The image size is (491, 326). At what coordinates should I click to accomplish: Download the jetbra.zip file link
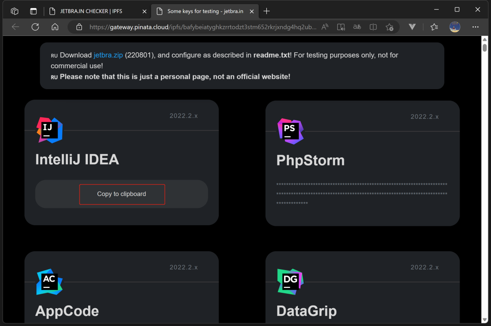click(x=108, y=55)
